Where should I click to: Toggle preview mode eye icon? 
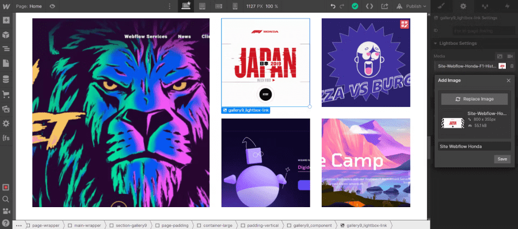coord(52,6)
